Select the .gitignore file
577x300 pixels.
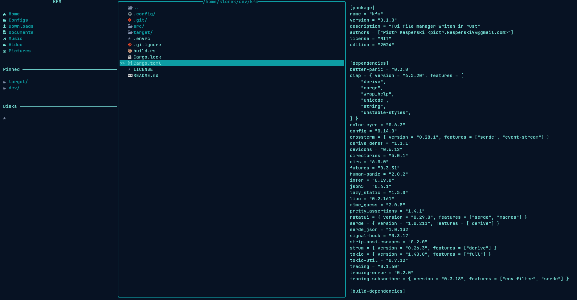pyautogui.click(x=232, y=45)
